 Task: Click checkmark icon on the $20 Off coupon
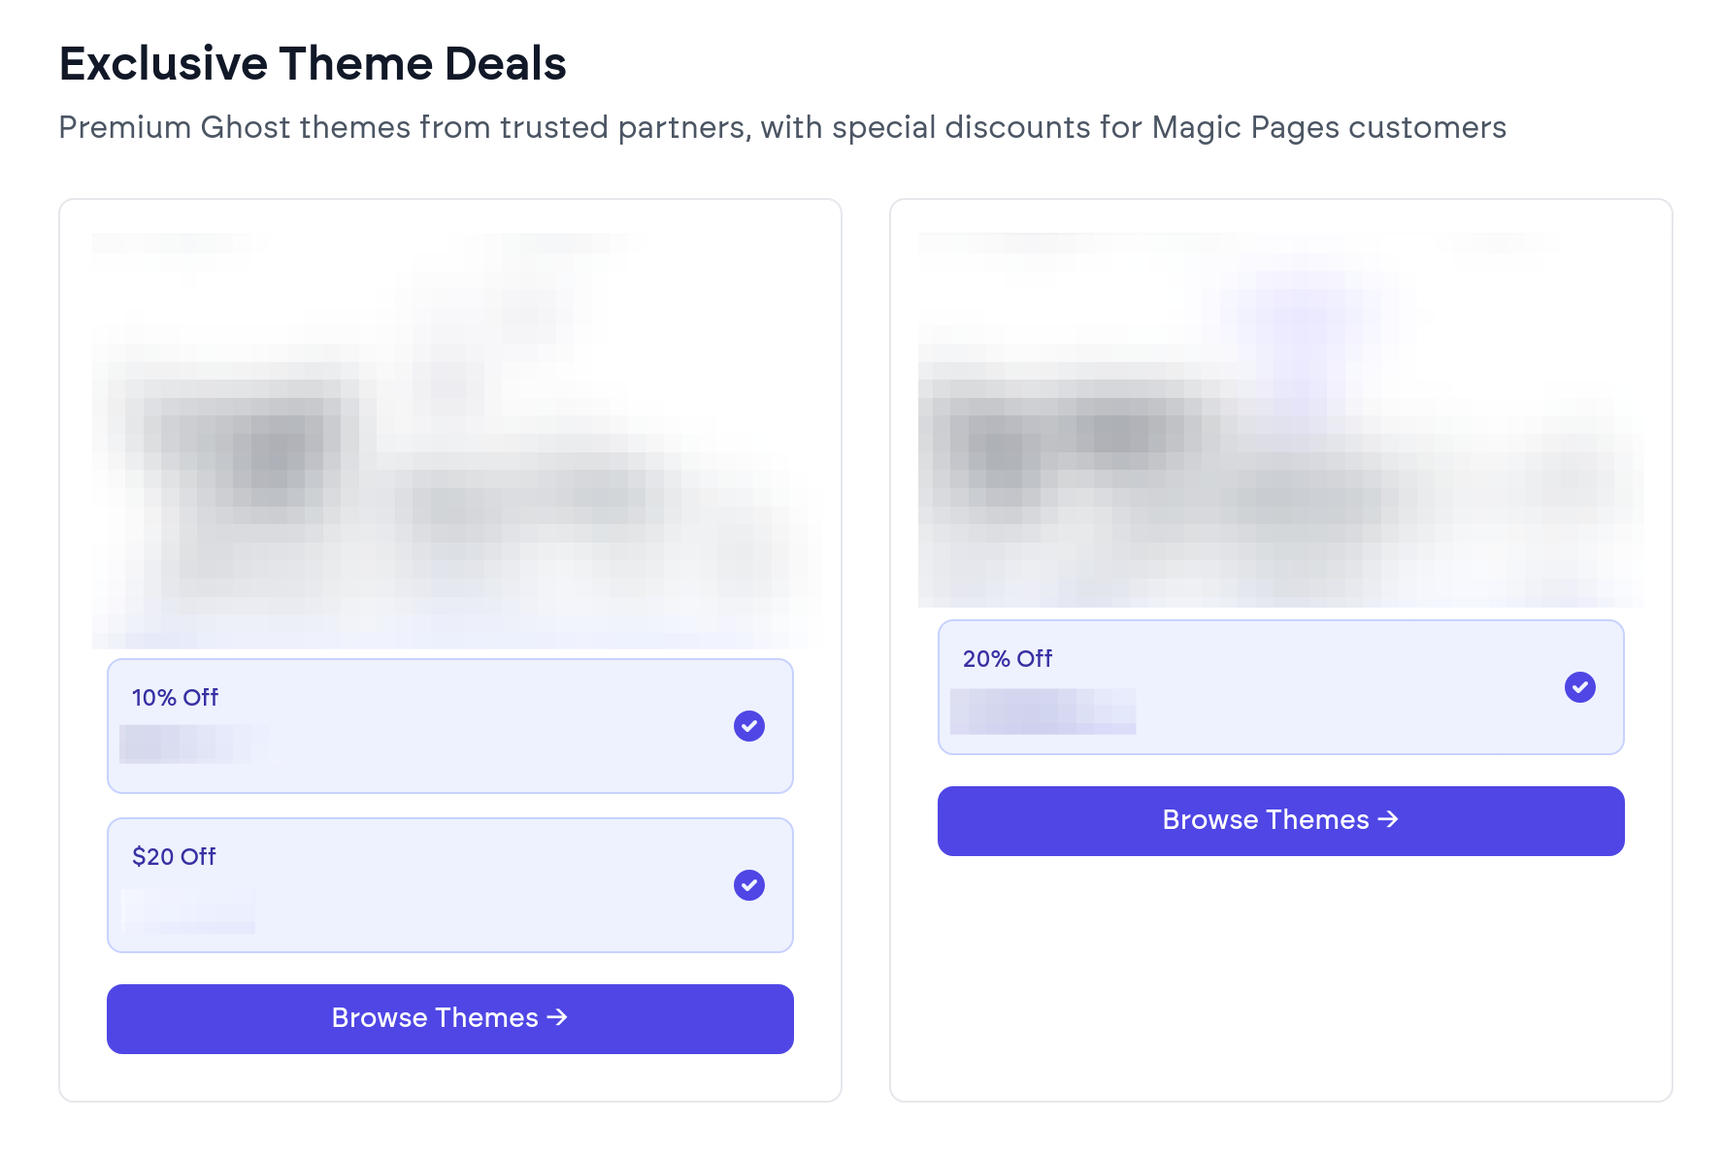coord(748,885)
